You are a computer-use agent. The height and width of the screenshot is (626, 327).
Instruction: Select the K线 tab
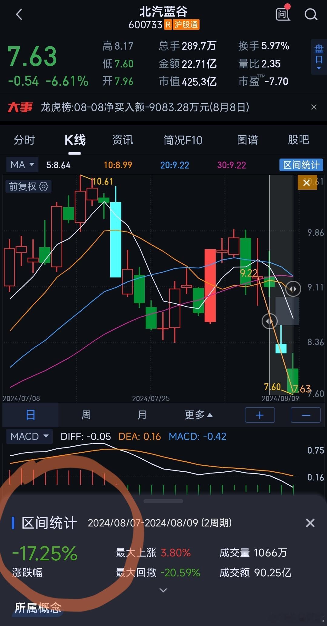coord(75,140)
